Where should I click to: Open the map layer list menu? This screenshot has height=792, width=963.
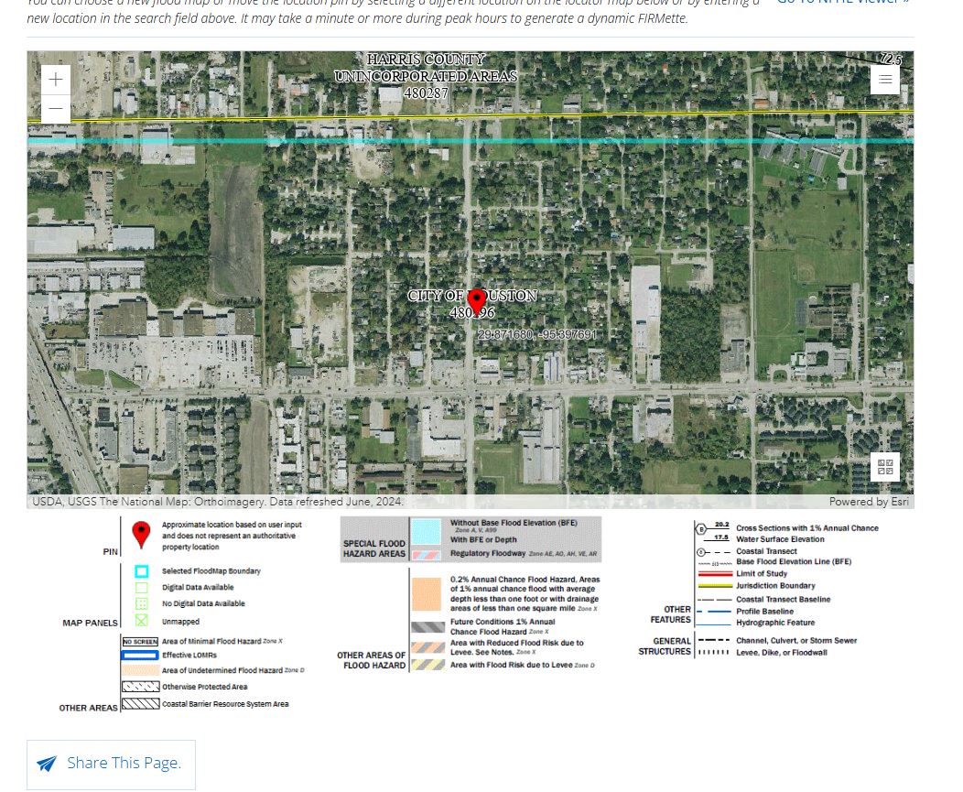[x=885, y=80]
